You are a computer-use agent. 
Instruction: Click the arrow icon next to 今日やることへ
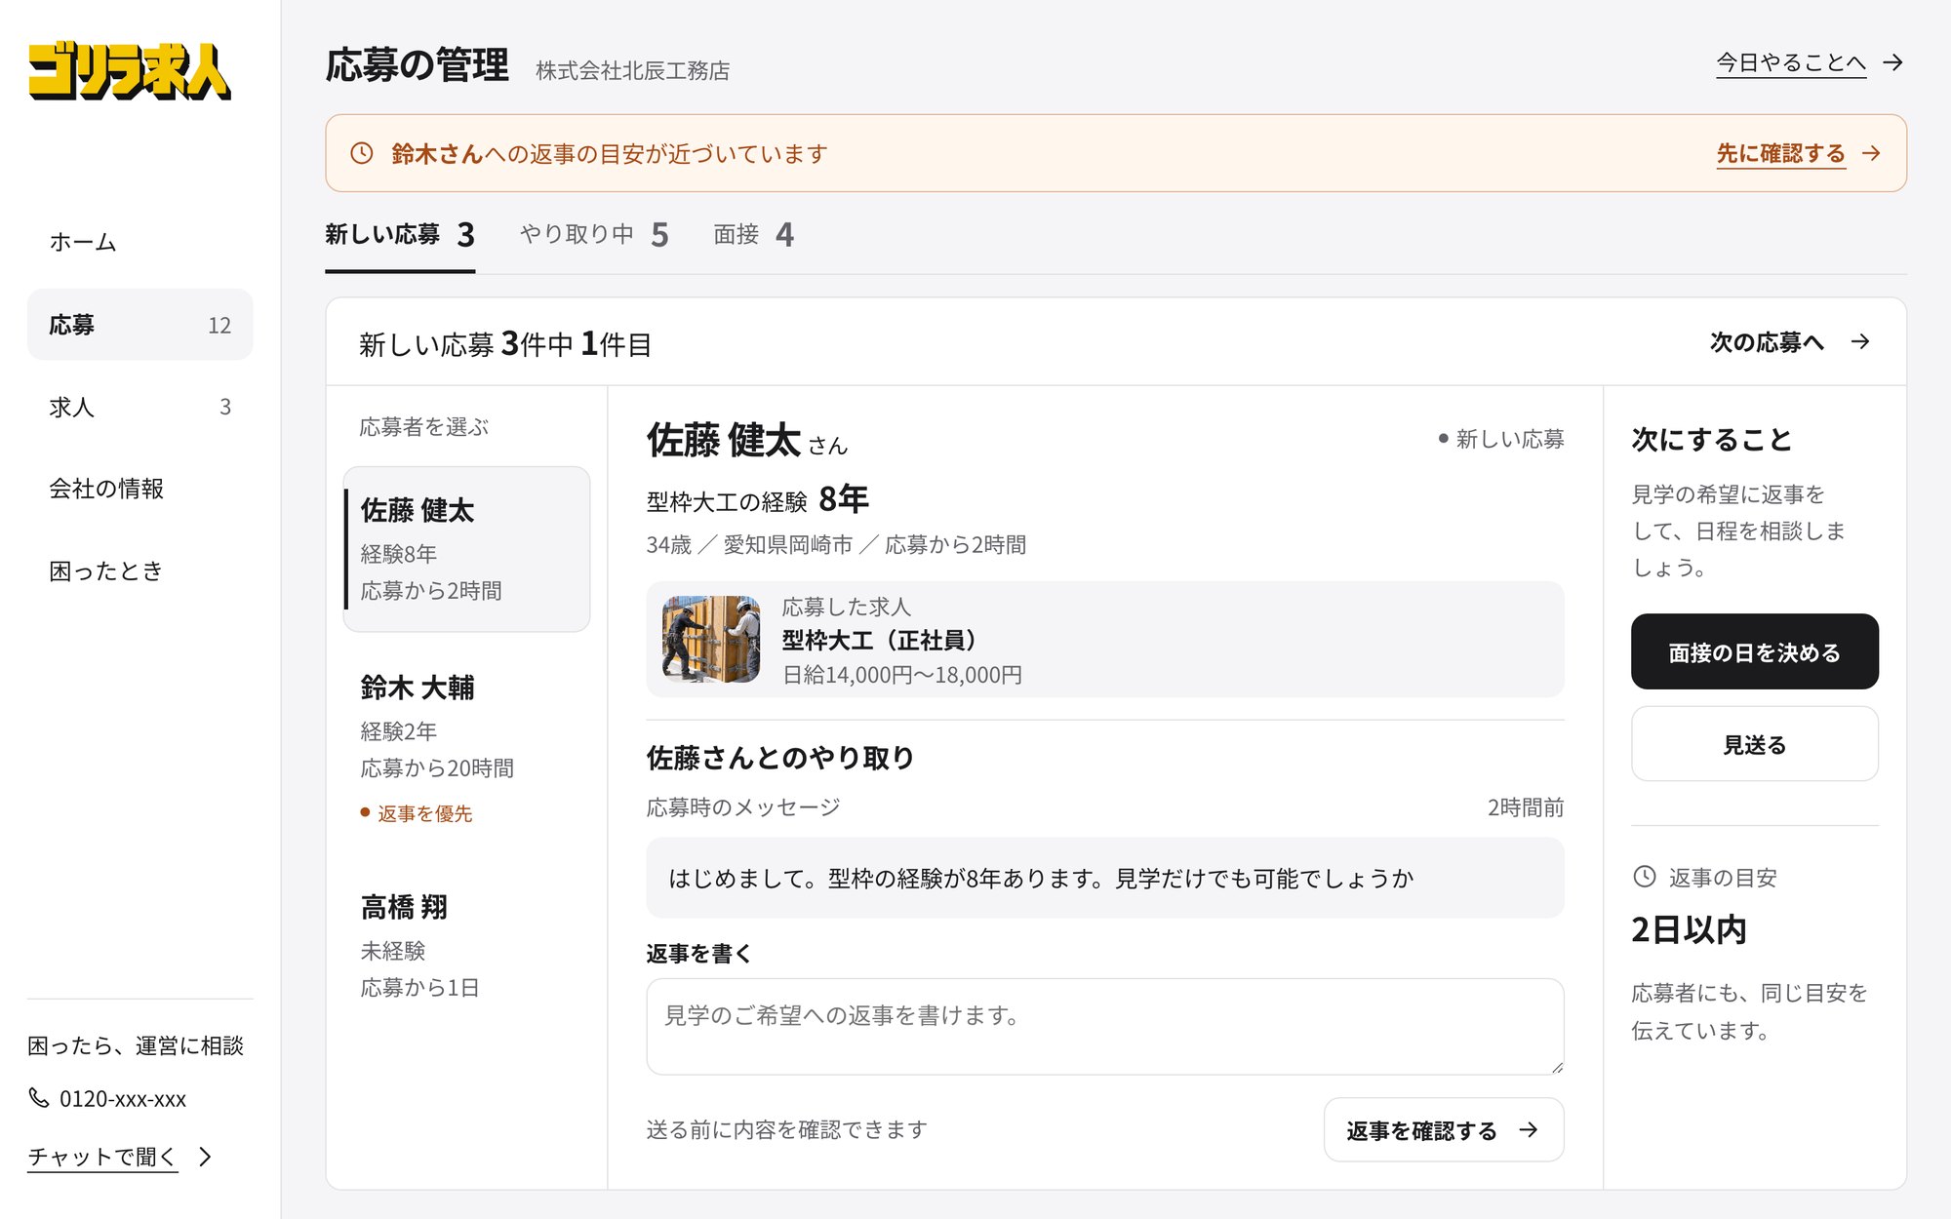coord(1893,62)
